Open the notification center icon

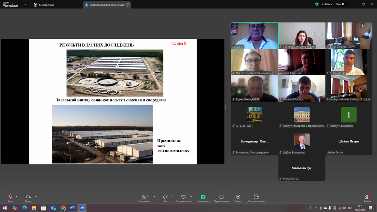click(x=371, y=208)
